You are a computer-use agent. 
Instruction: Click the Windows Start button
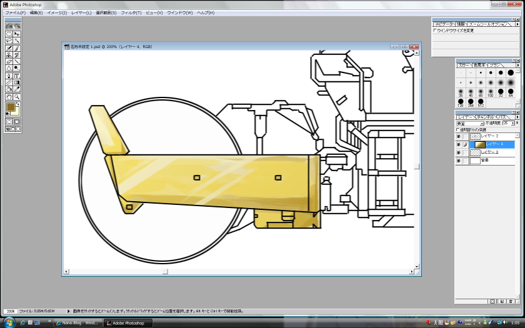pyautogui.click(x=8, y=322)
